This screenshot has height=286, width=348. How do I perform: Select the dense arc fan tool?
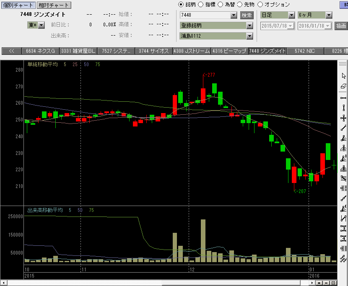coord(343,168)
